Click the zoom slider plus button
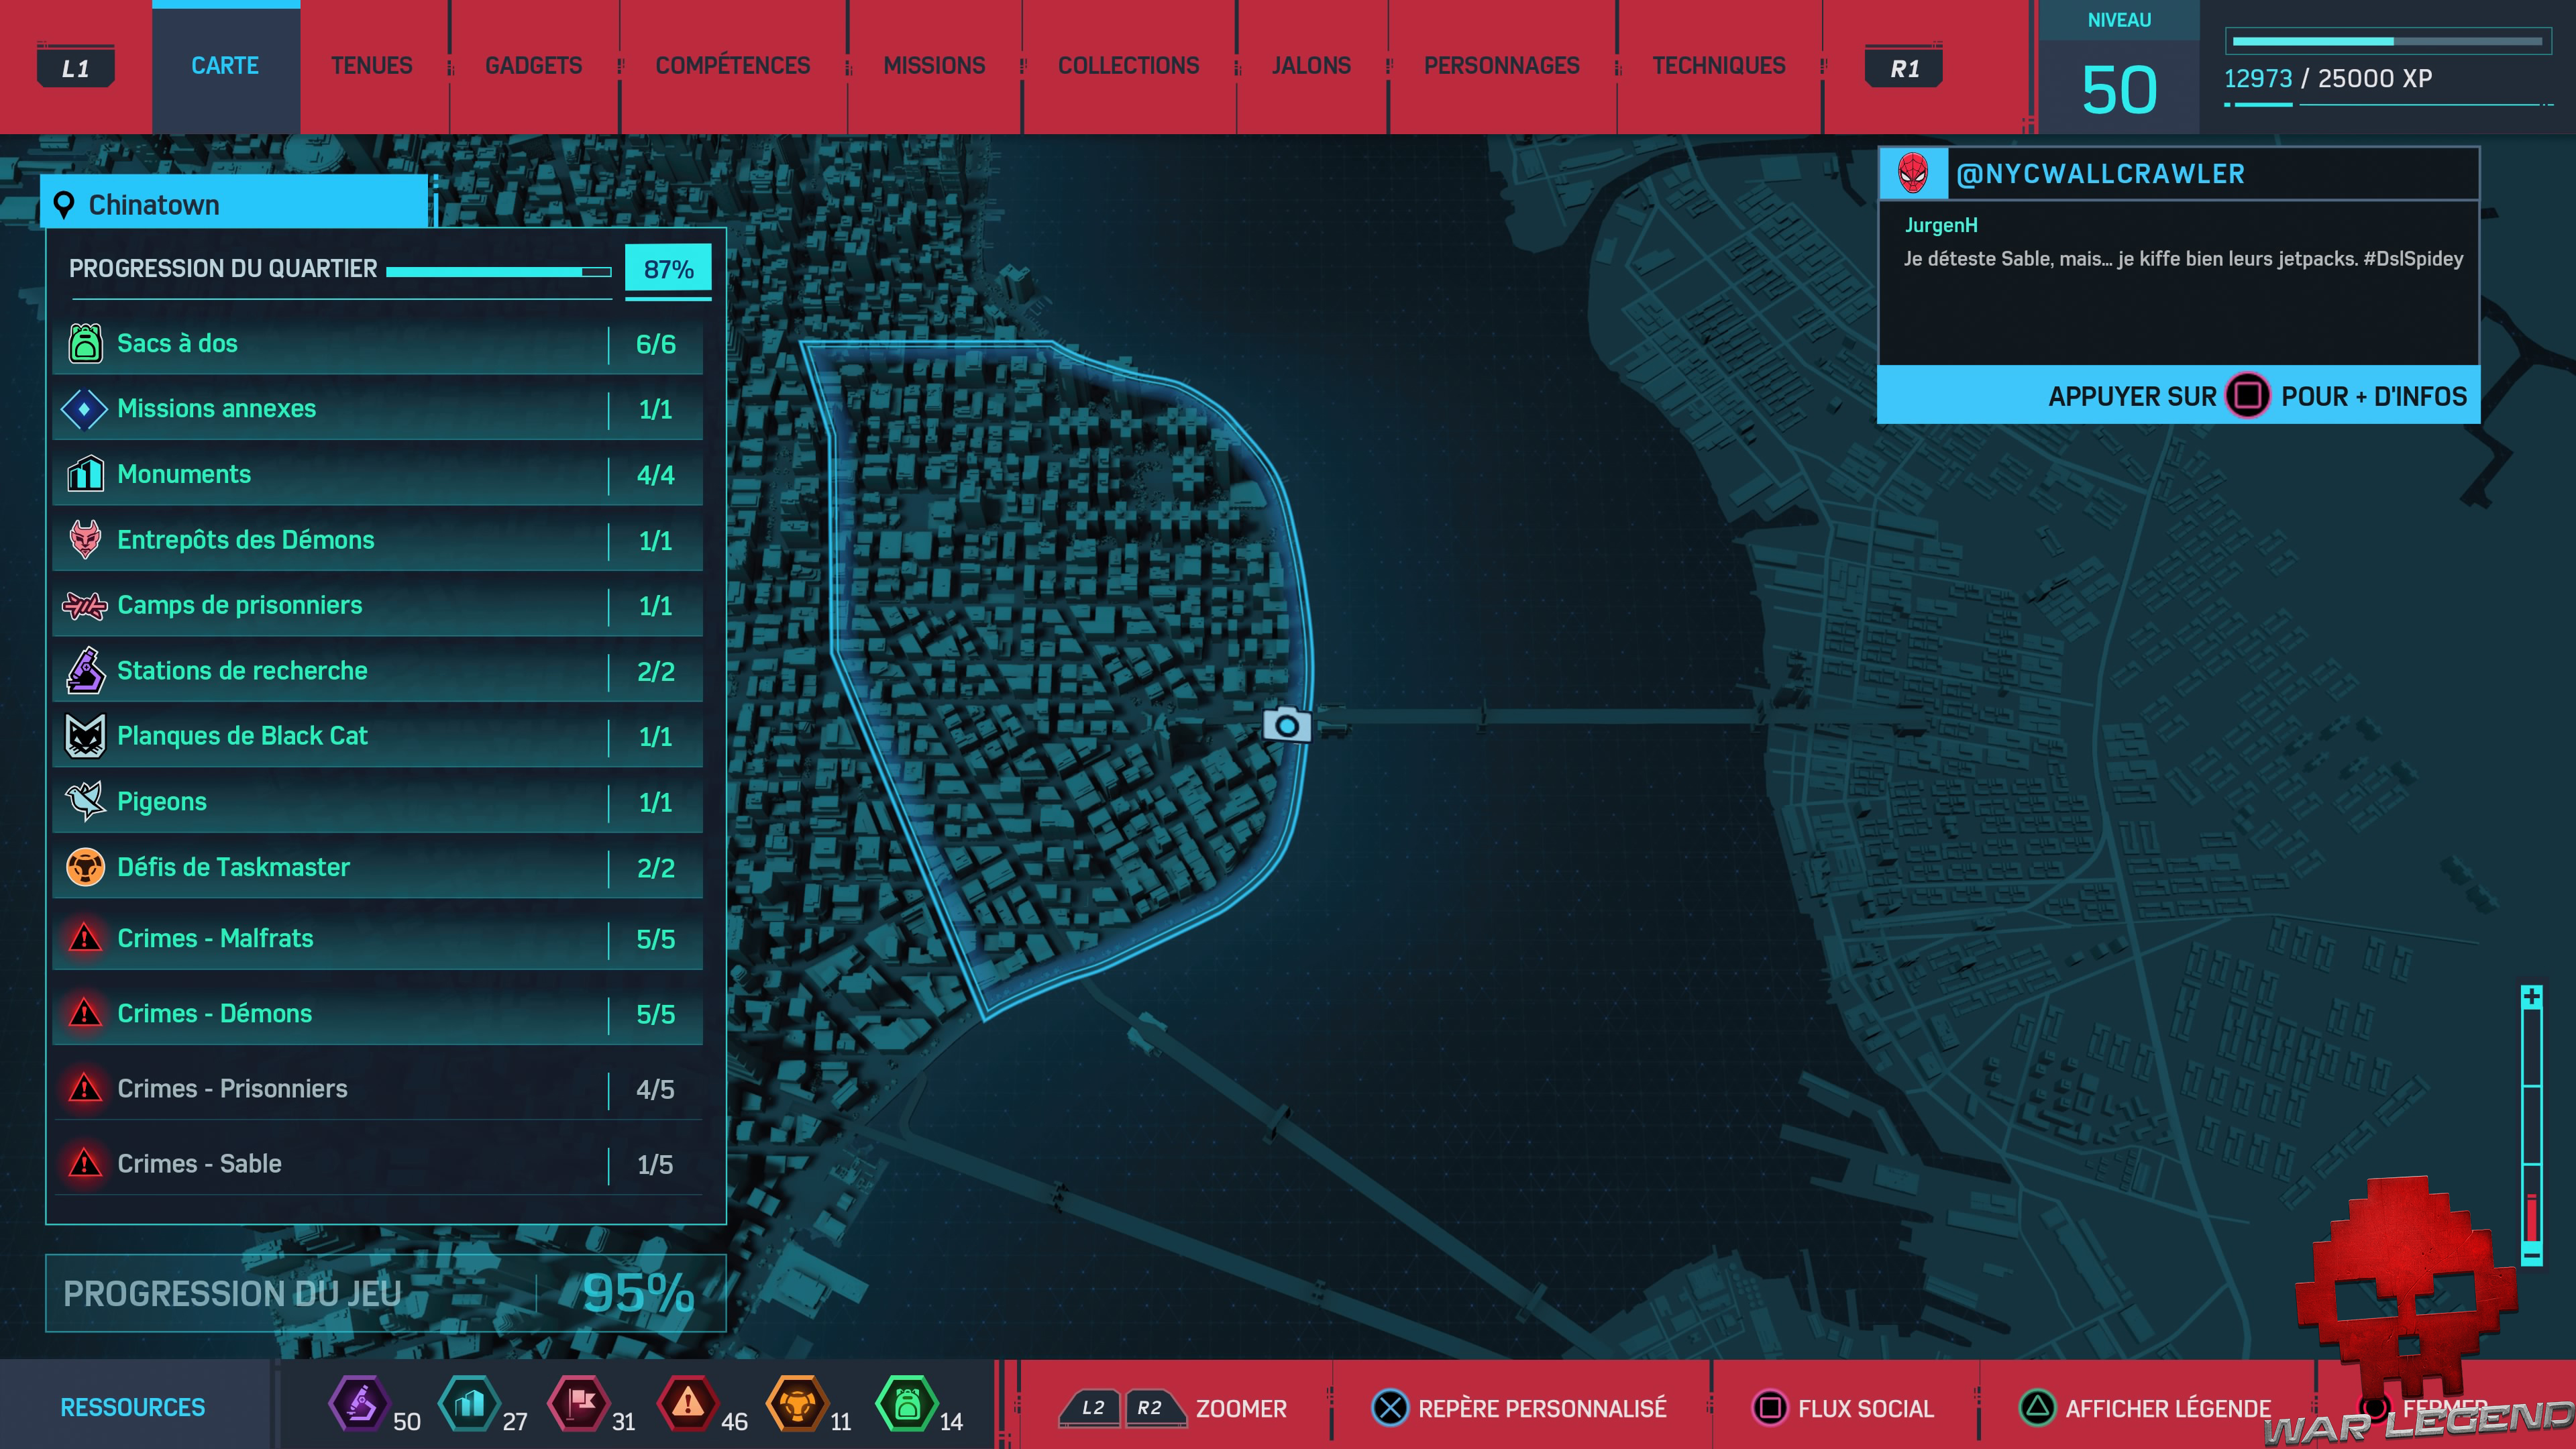Viewport: 2576px width, 1449px height. click(2531, 997)
